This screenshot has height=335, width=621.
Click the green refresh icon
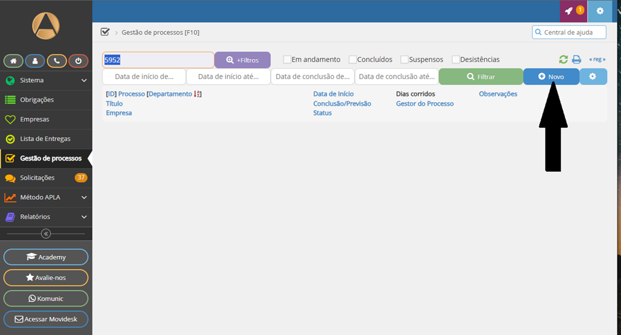tap(564, 59)
